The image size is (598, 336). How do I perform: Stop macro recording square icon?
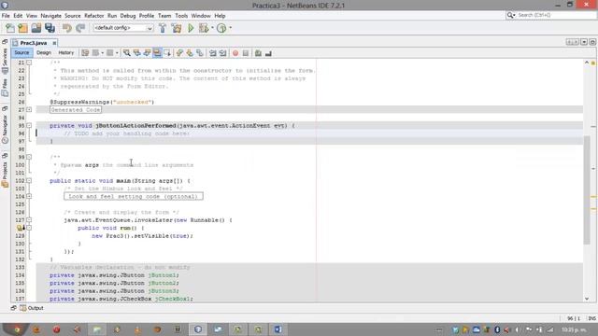(x=246, y=53)
